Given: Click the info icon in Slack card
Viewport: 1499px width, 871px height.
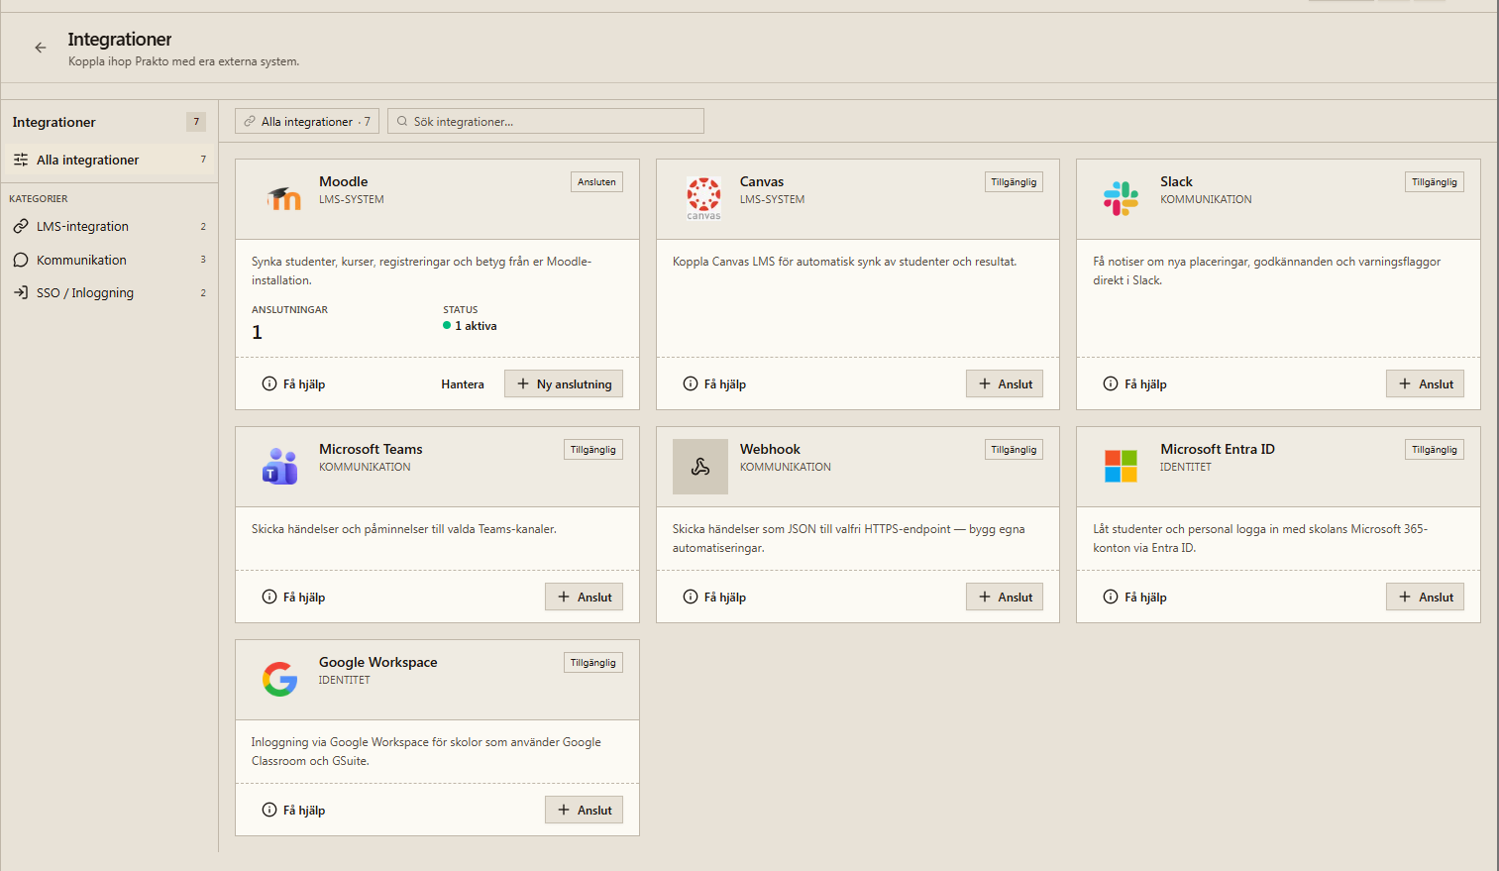Looking at the screenshot, I should 1111,383.
